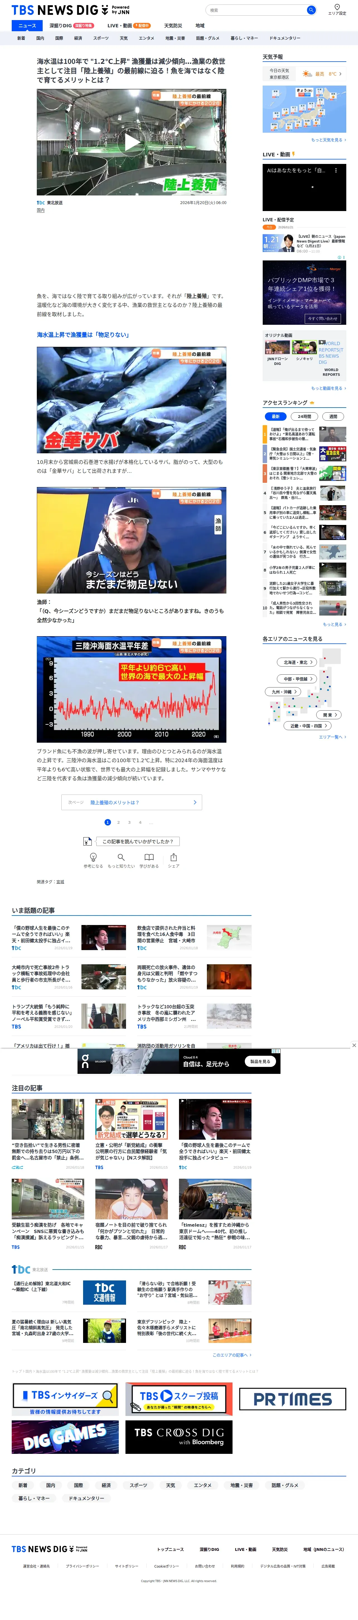Open the 新党結成で選挙どうなる article thumbnail
Screen dimensions: 358x1620
pos(132,1119)
